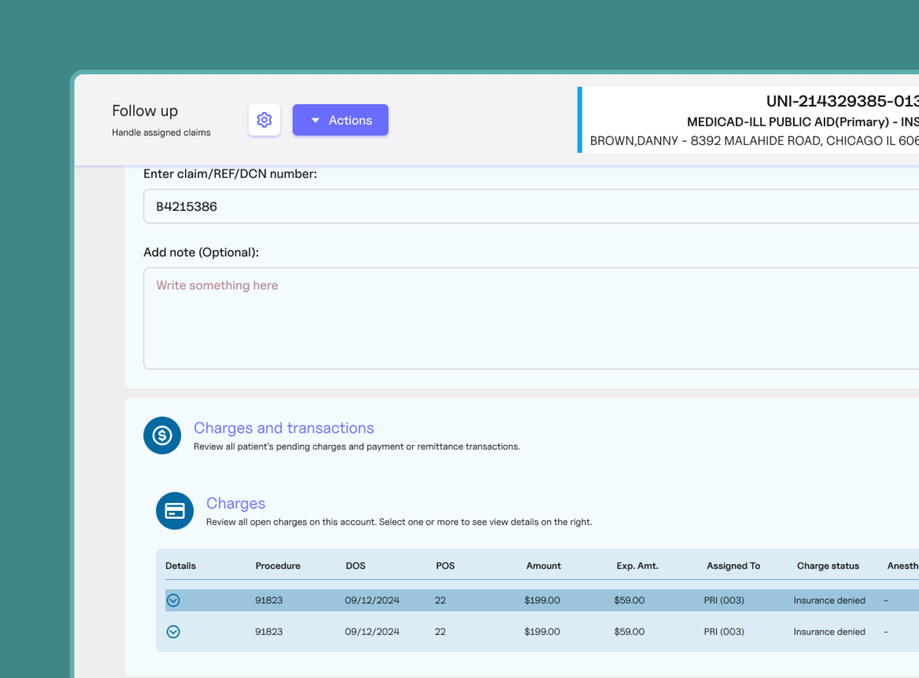Open the Actions dropdown menu

(340, 120)
